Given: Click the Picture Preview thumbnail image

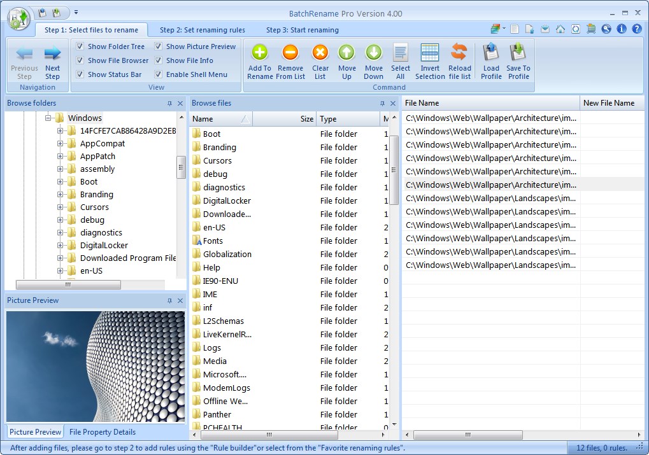Looking at the screenshot, I should coord(95,366).
